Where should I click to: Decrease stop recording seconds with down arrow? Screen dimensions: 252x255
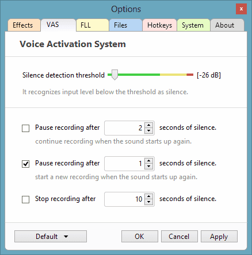[x=148, y=202]
